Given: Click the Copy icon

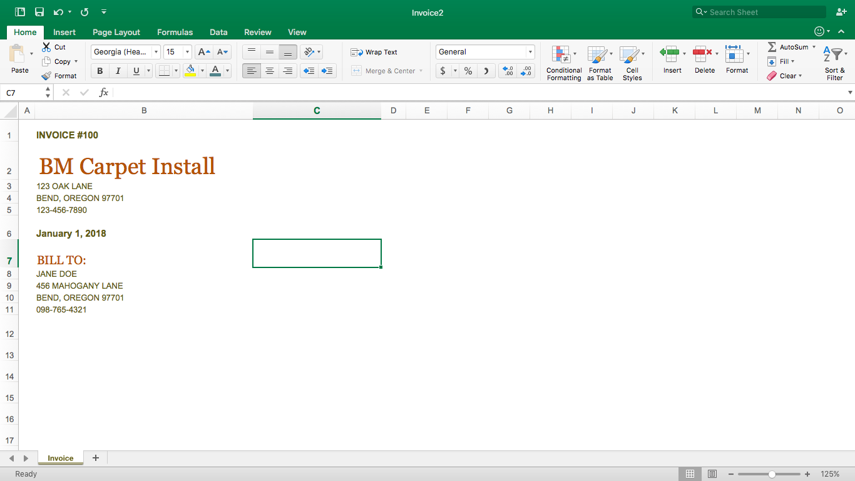Looking at the screenshot, I should 46,61.
